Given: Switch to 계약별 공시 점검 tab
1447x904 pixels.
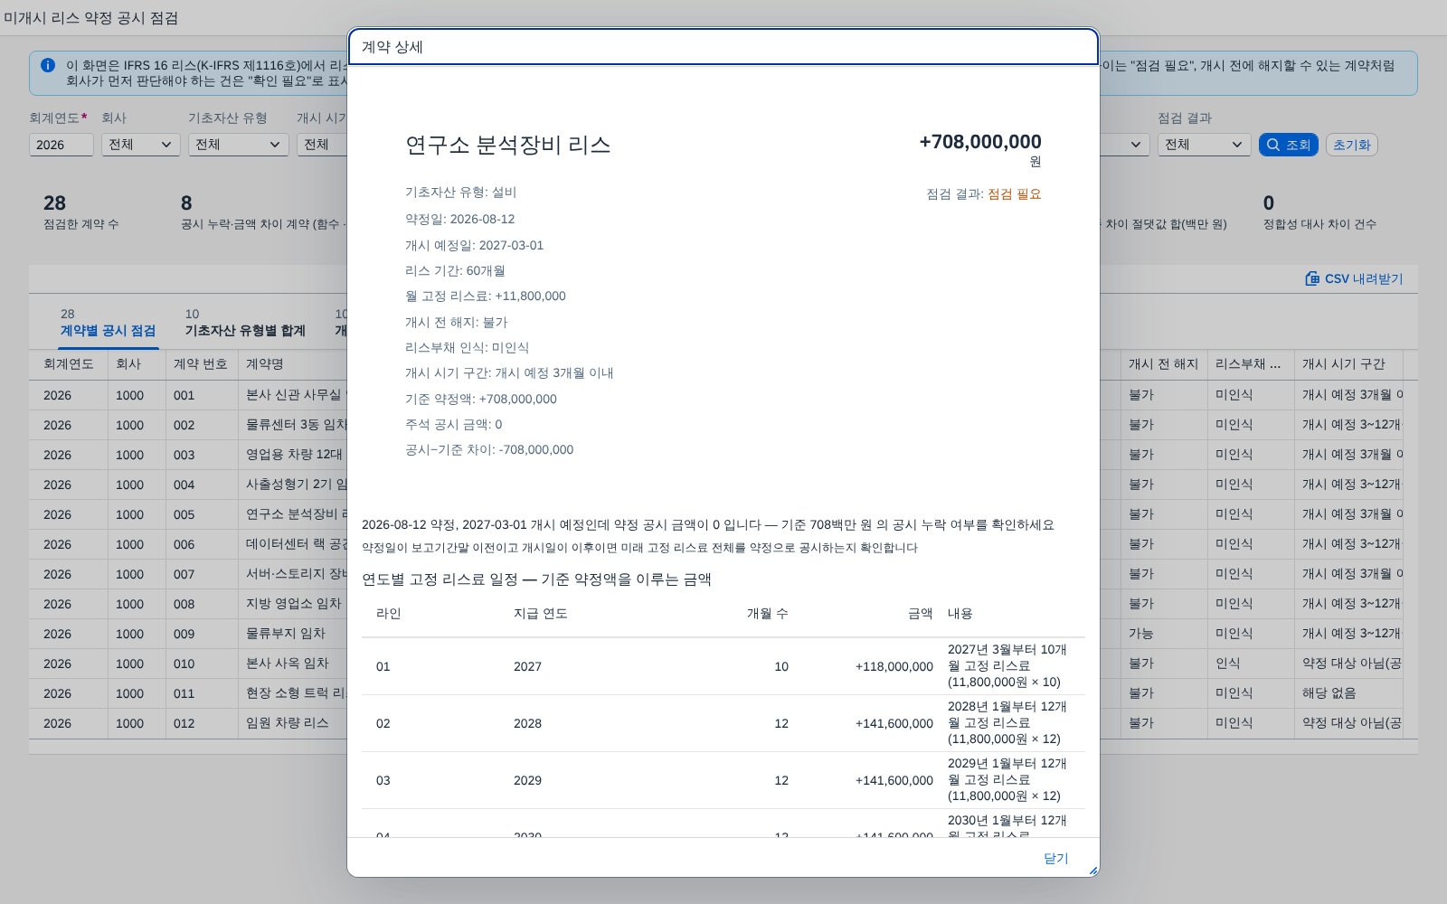Looking at the screenshot, I should click(x=108, y=323).
